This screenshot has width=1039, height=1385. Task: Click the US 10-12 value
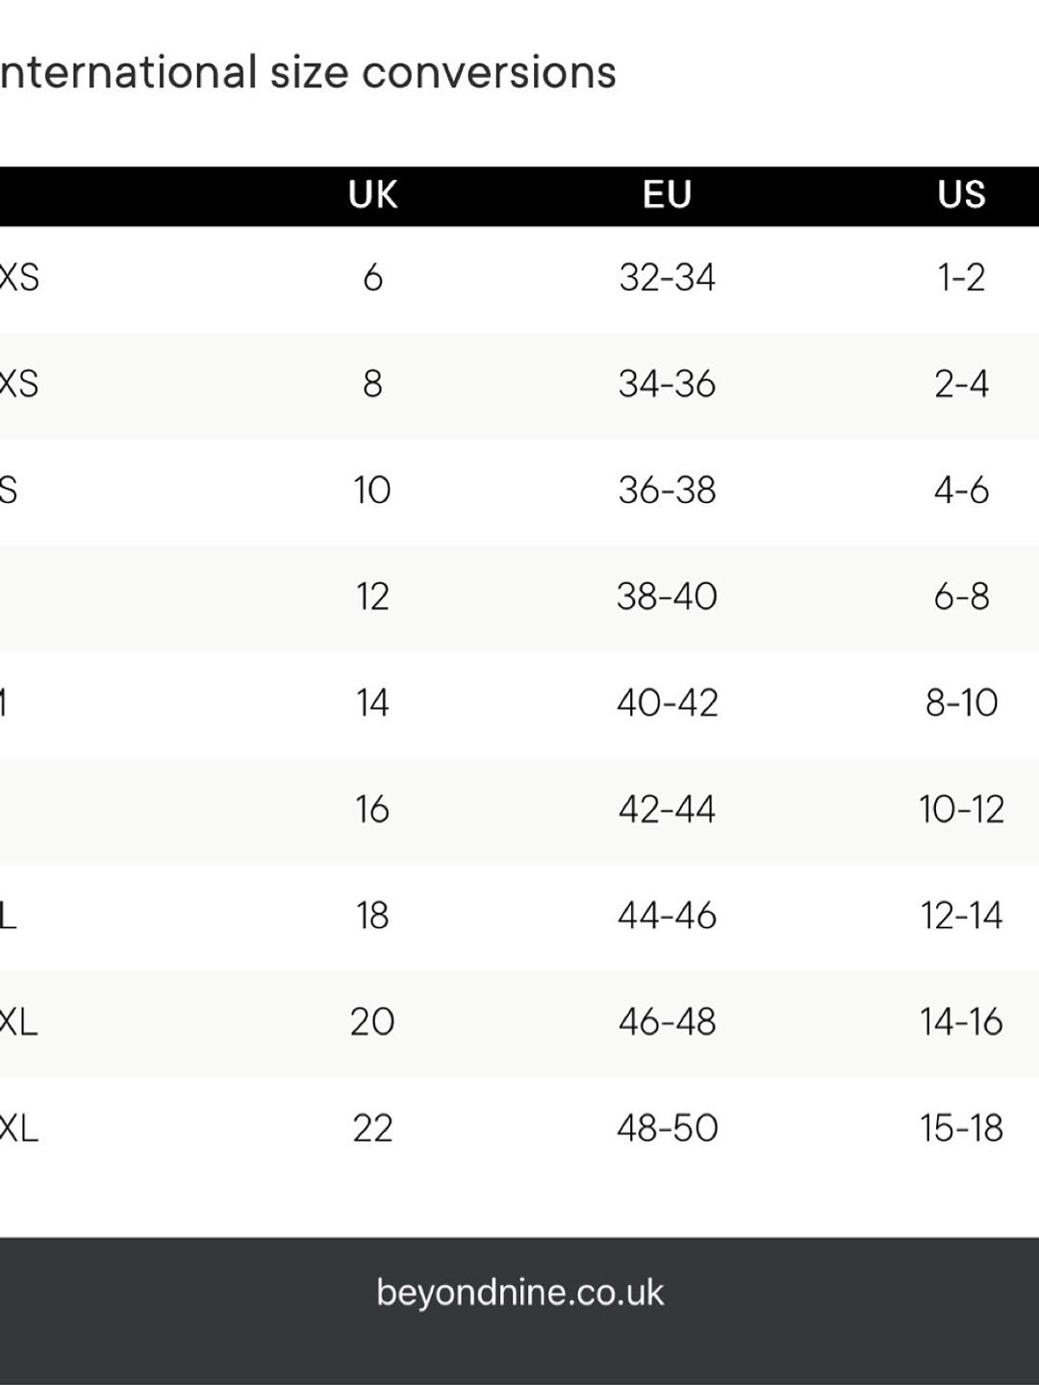click(x=961, y=810)
